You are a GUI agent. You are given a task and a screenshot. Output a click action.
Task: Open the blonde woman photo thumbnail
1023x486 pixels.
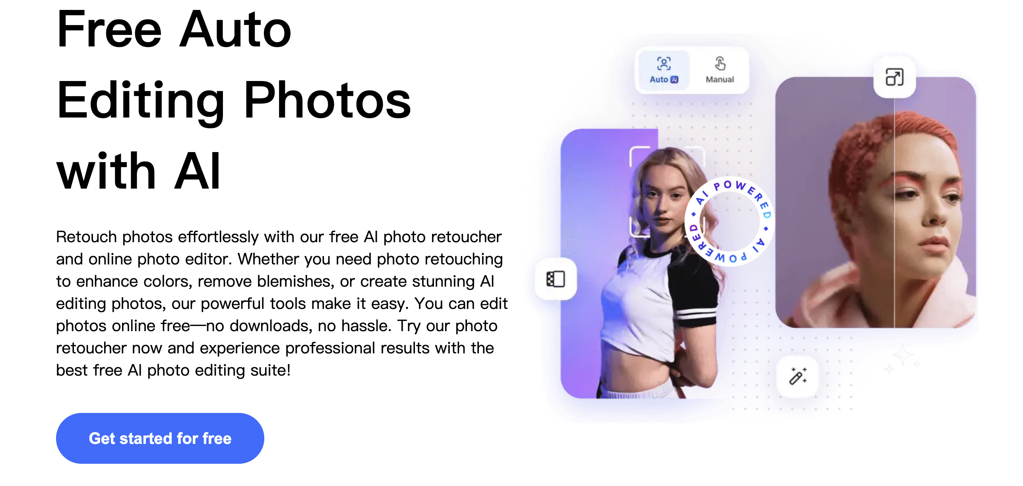click(640, 264)
